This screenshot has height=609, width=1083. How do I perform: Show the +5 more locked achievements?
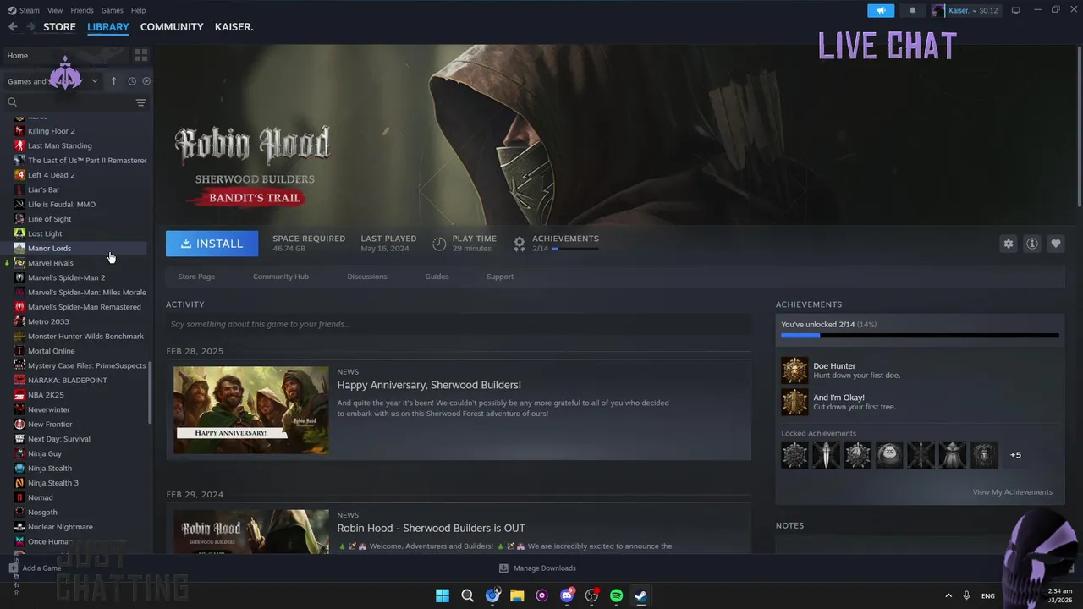click(1015, 455)
